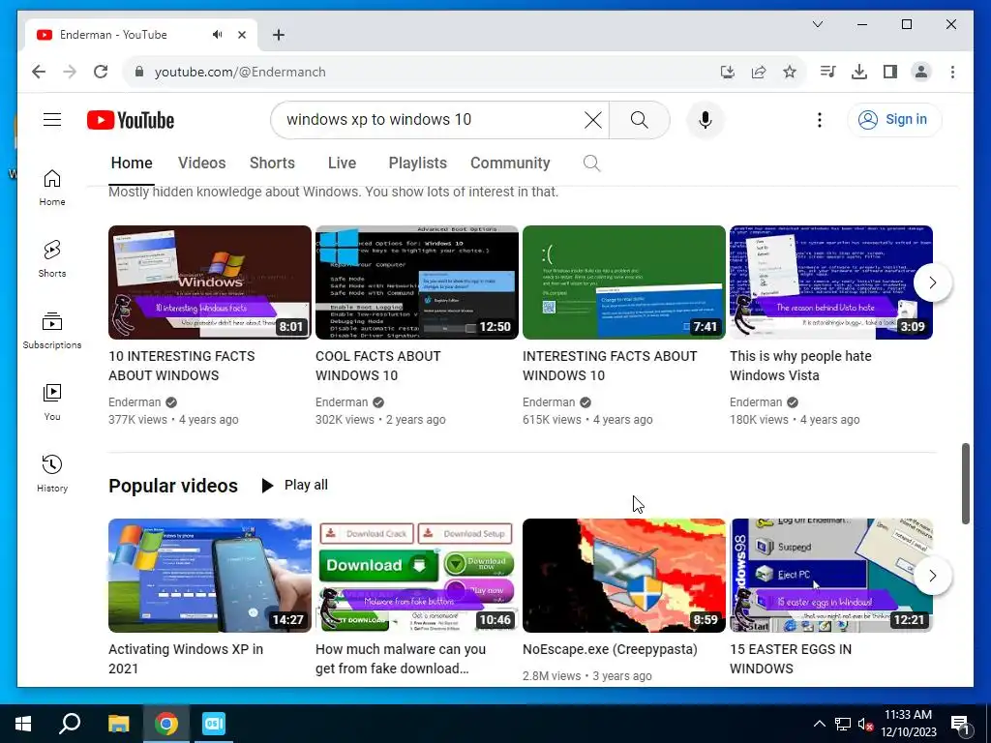Open title 10 INTERESTING FACTS ABOUT WINDOWS

pos(181,366)
